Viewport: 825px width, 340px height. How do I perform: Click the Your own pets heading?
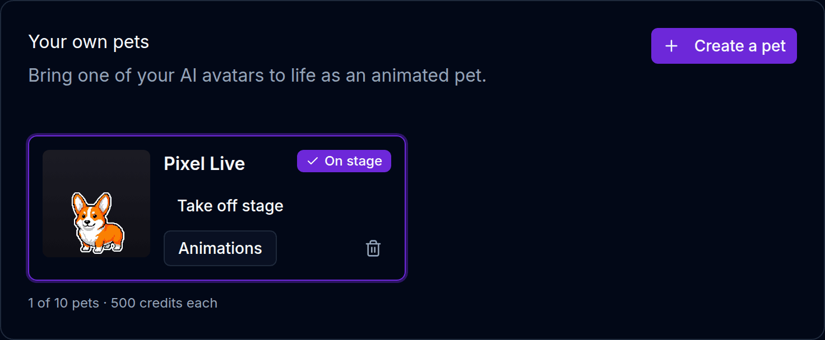89,42
